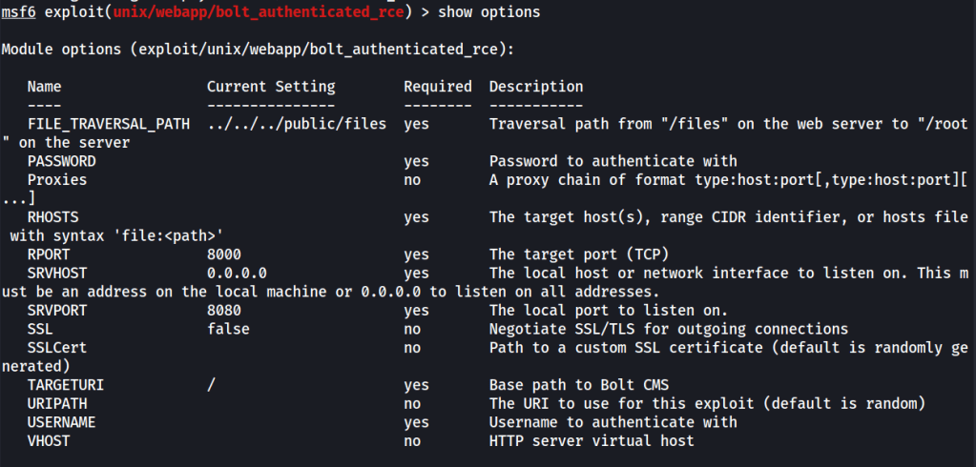Click the 'Required' column header
Screen dimensions: 976x467
click(x=437, y=87)
